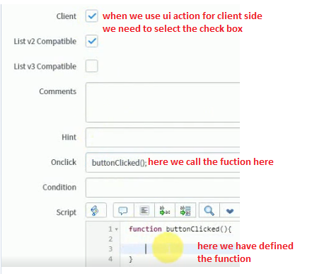Click the 'Comments' field label
The image size is (312, 274).
point(58,91)
